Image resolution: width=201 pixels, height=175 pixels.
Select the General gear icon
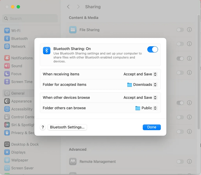click(x=7, y=93)
